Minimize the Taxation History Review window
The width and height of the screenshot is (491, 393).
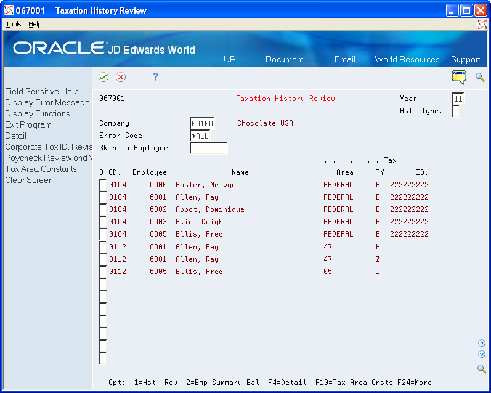[x=452, y=10]
